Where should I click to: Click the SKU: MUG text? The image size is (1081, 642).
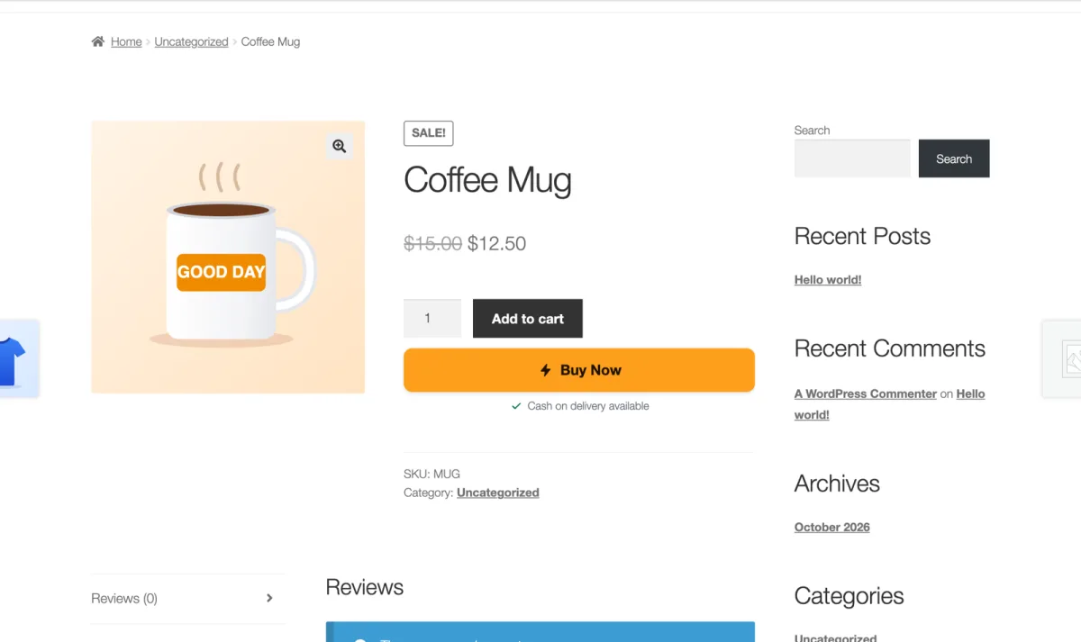point(431,474)
